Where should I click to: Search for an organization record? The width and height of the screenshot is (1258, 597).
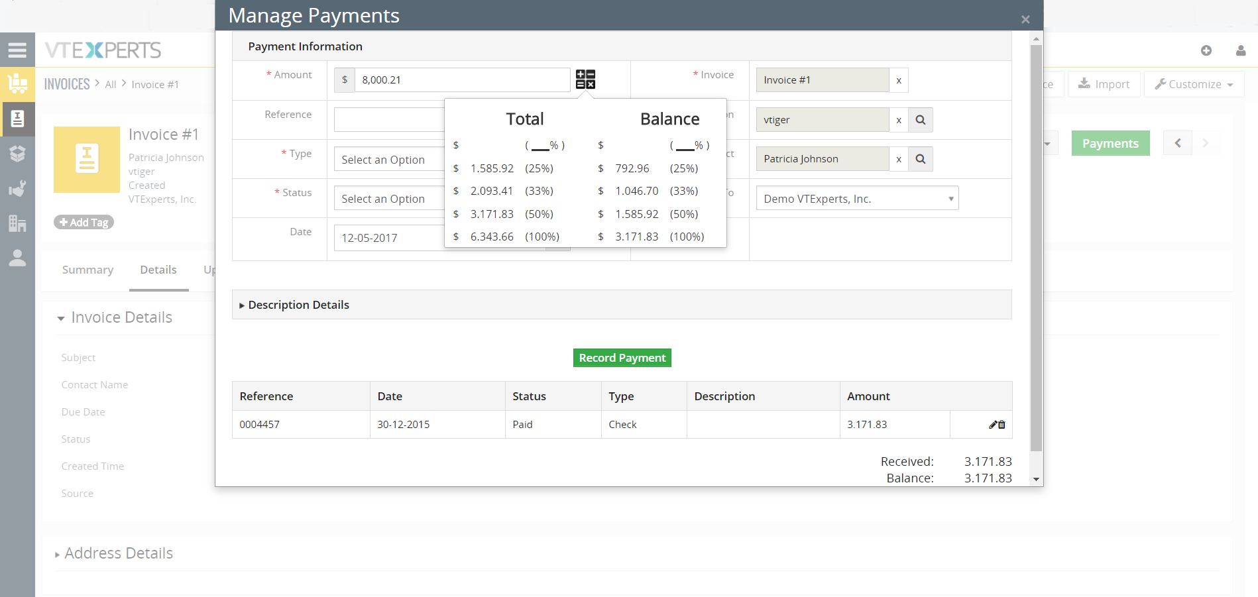[921, 120]
